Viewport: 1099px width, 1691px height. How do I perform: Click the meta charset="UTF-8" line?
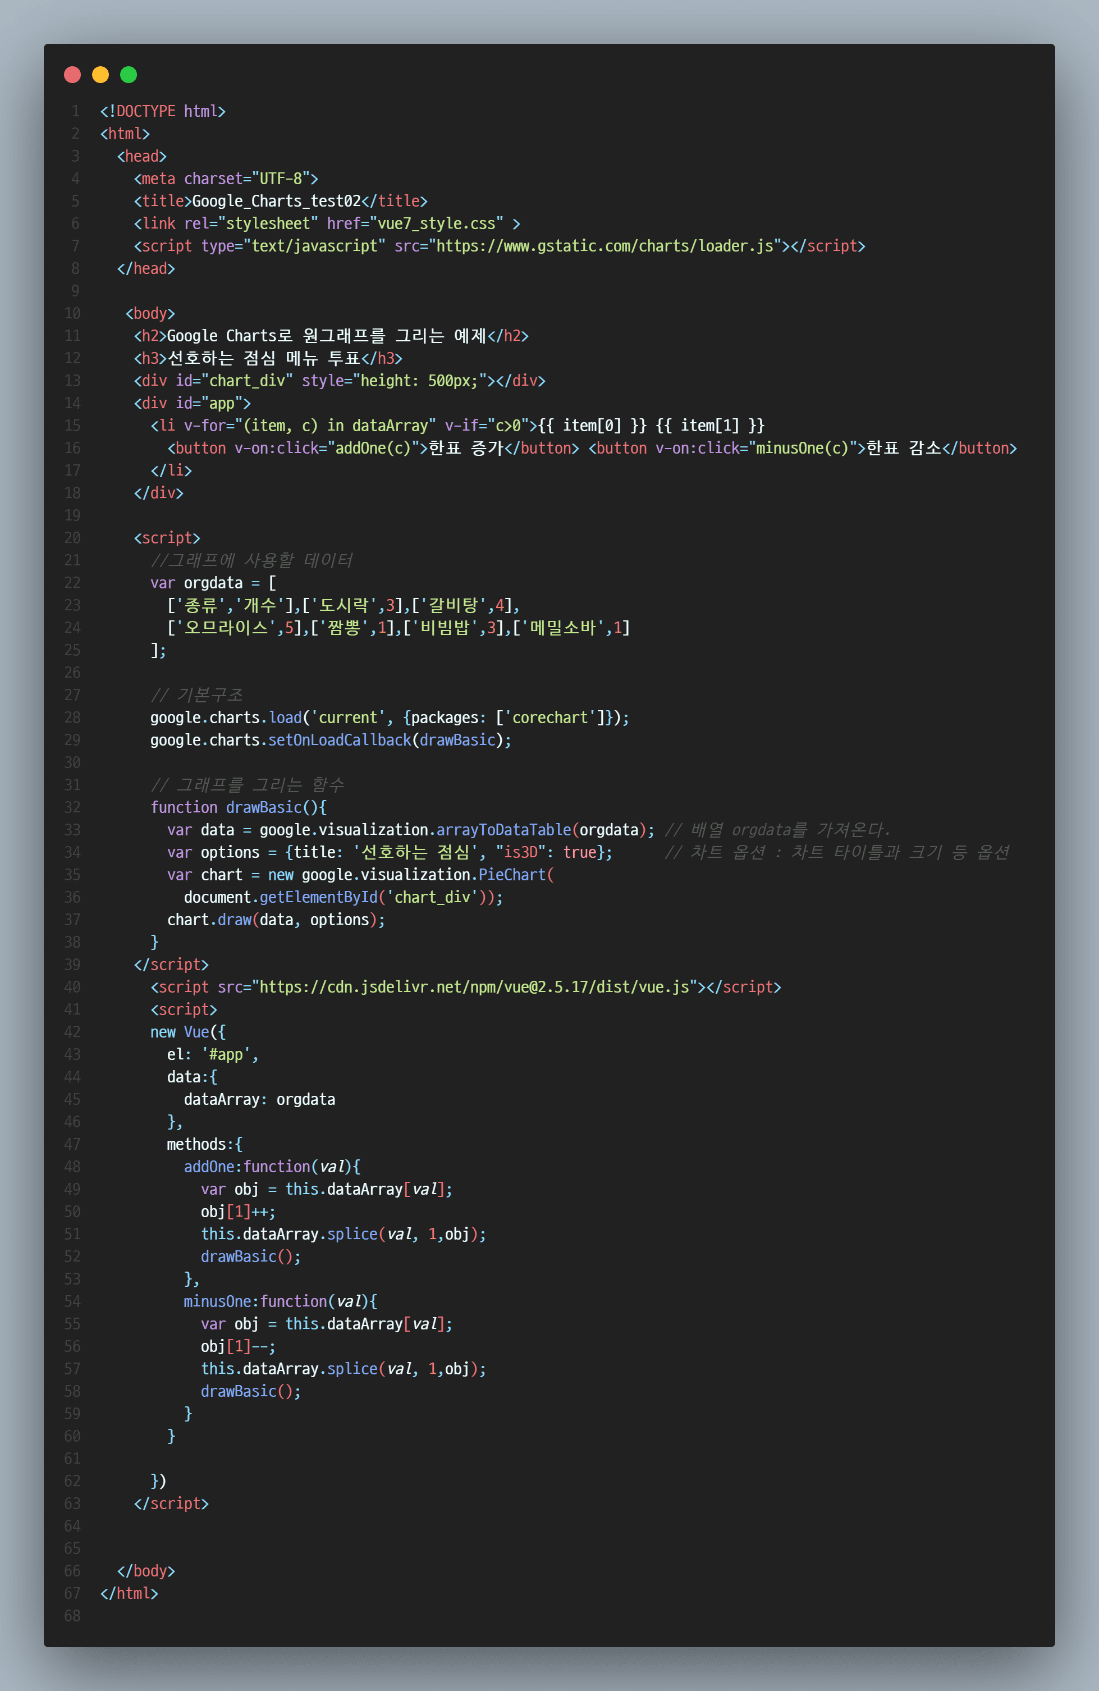point(226,179)
